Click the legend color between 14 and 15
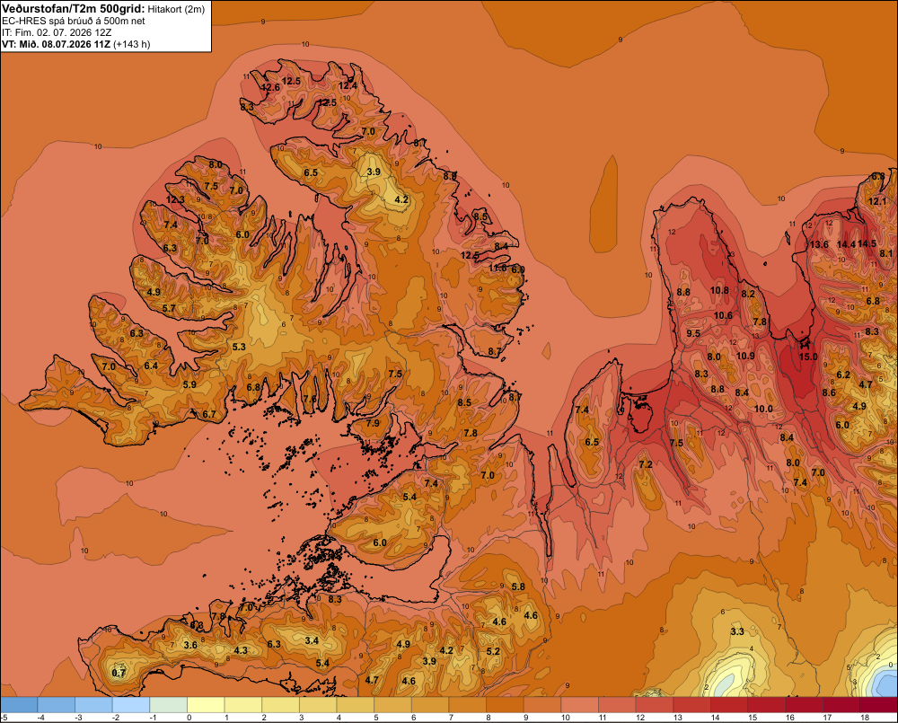The image size is (898, 723). 729,705
